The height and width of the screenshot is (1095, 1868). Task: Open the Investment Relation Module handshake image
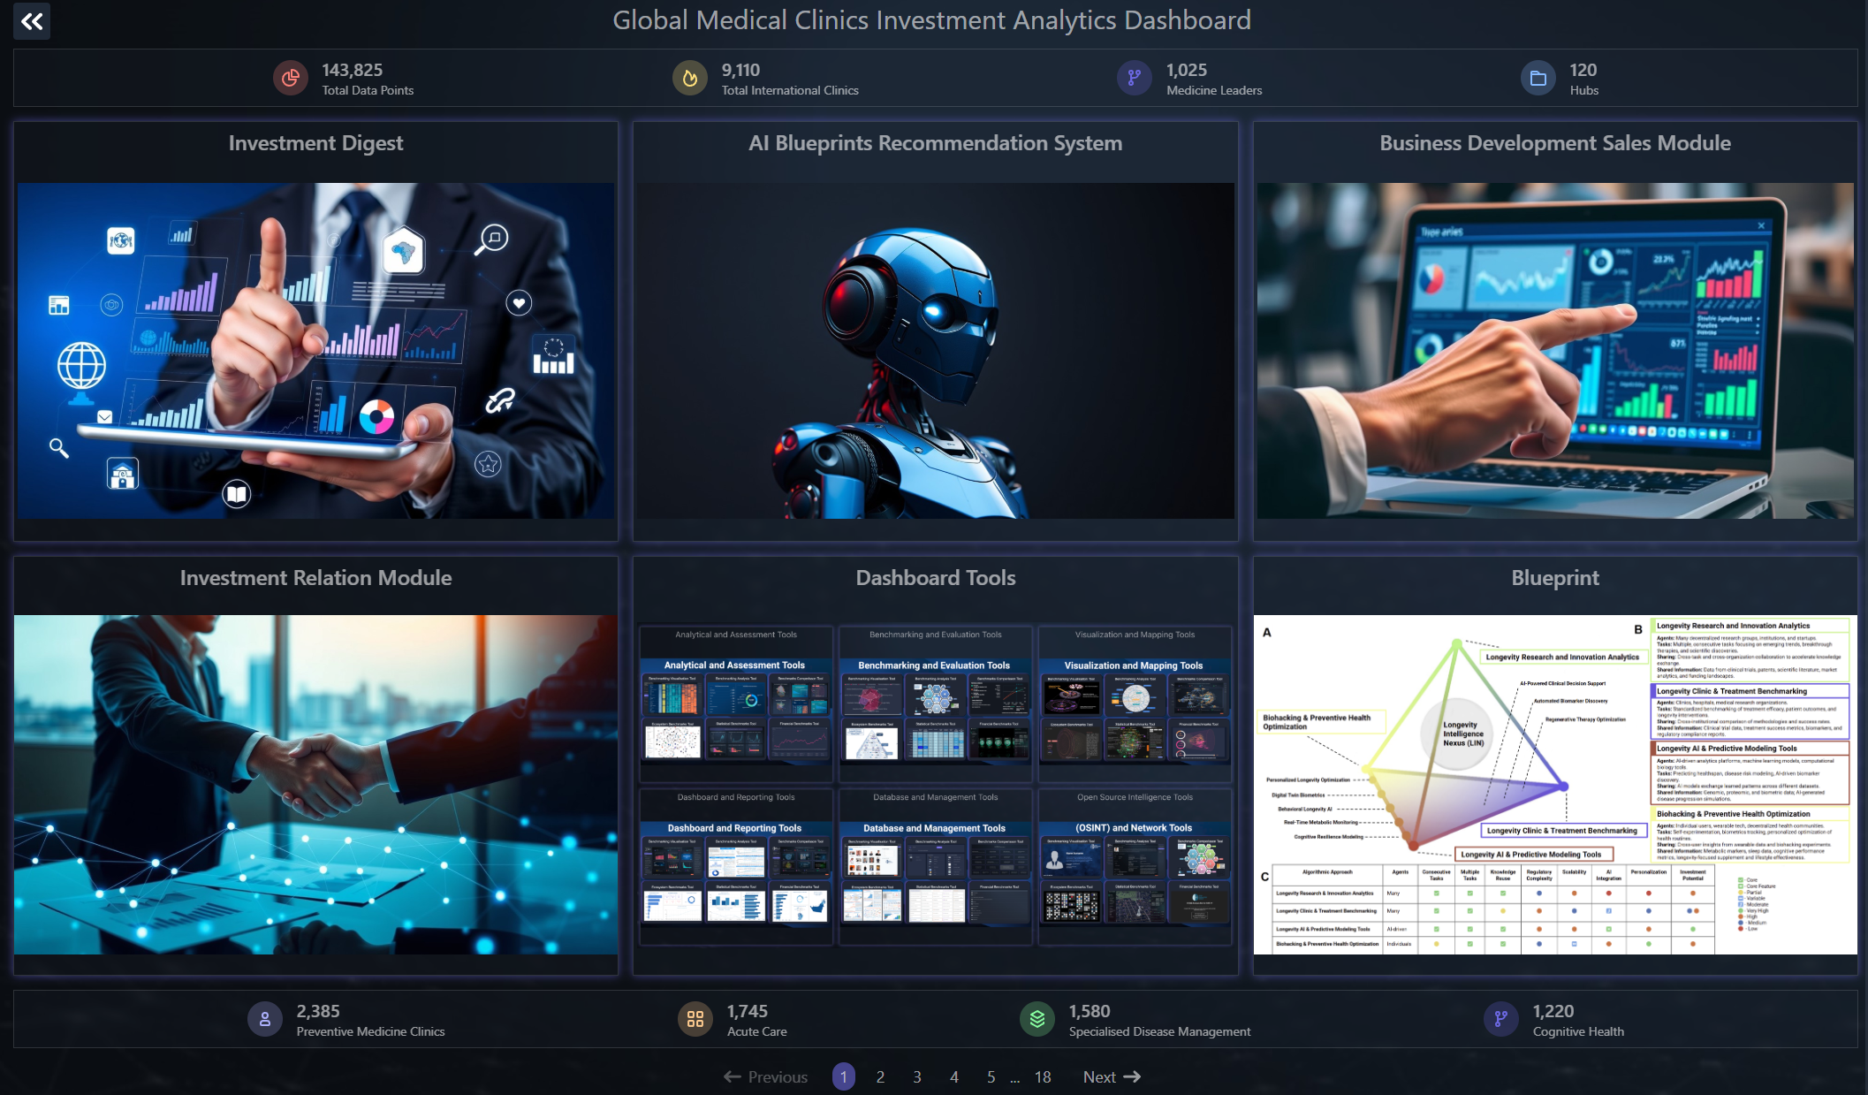(x=315, y=784)
